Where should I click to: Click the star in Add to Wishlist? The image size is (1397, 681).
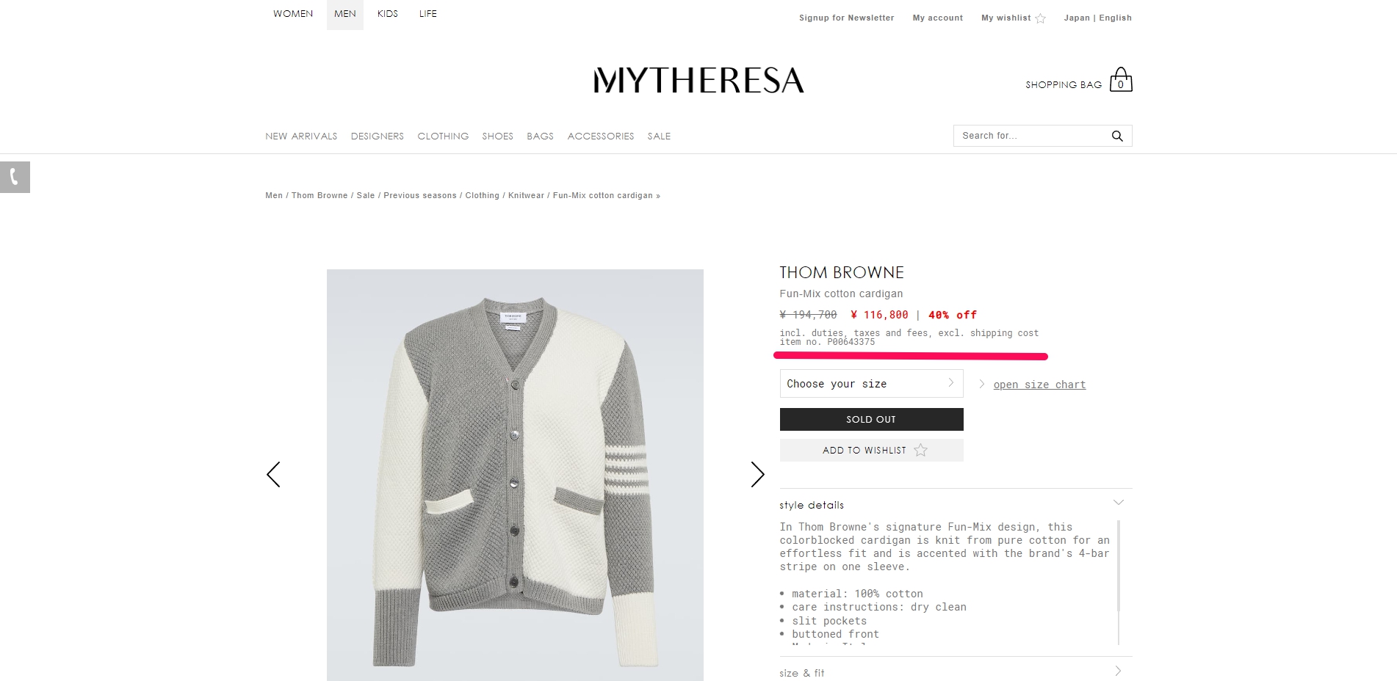tap(920, 450)
